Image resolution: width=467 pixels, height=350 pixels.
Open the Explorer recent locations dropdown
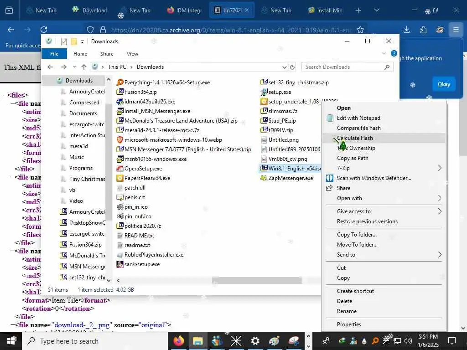(74, 67)
